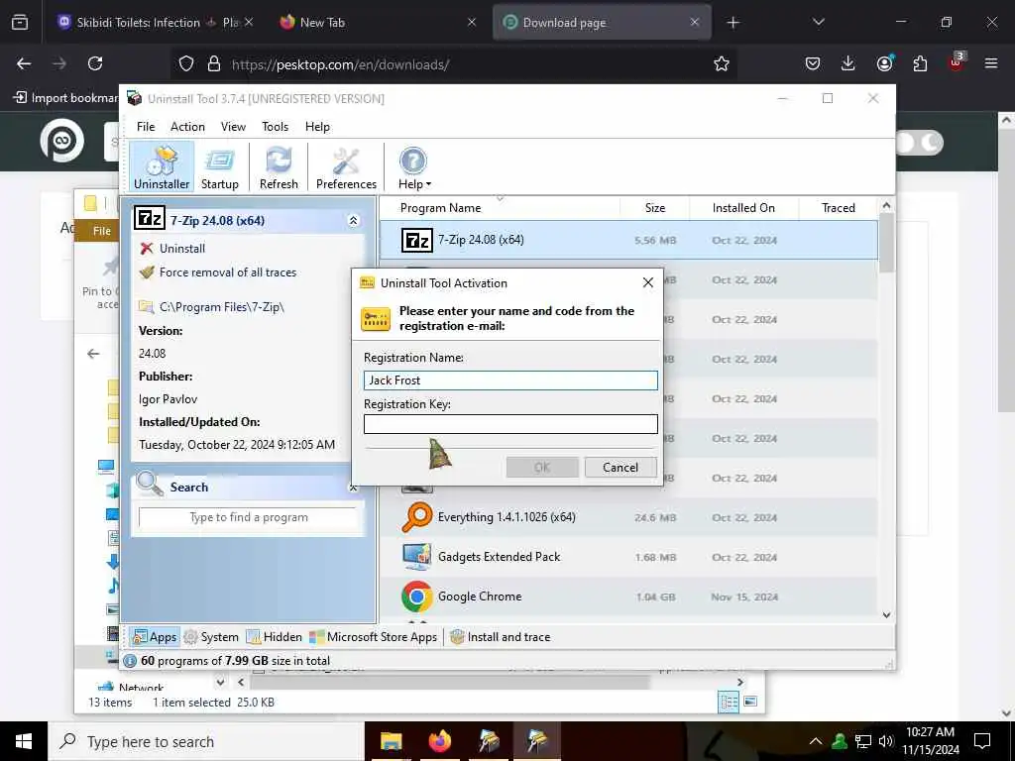Open a new Firefox tab with plus

[733, 23]
